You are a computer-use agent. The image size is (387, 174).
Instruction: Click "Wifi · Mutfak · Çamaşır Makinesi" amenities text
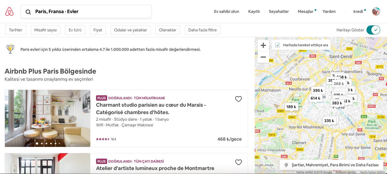tap(125, 125)
